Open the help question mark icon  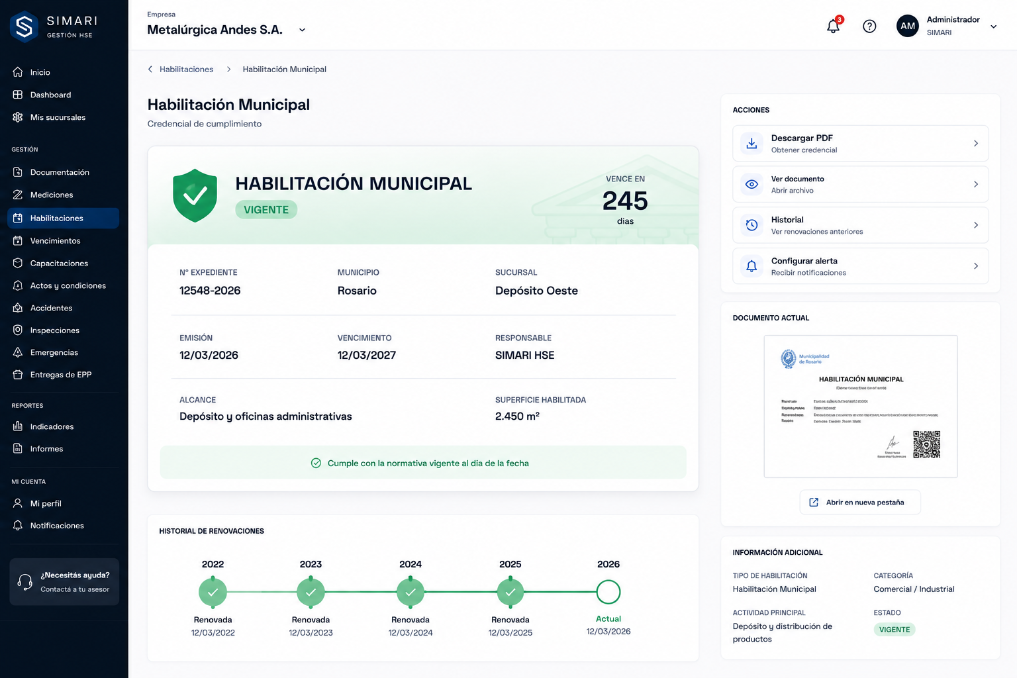[869, 26]
